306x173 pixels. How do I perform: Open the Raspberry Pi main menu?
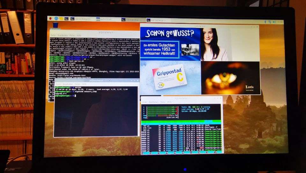(x=51, y=18)
